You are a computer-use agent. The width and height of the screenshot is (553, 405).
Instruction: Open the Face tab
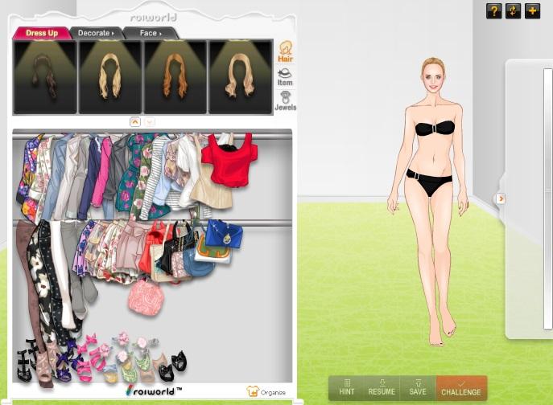[150, 33]
